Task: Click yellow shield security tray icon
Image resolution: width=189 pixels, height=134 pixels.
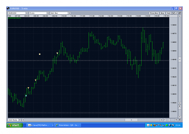Action: pos(151,125)
